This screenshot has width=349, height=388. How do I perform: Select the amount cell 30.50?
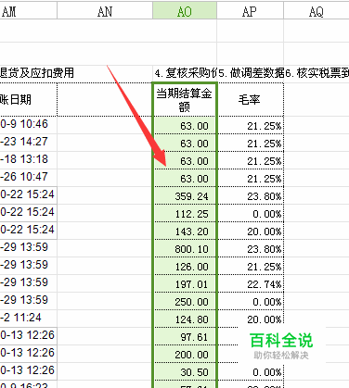185,372
